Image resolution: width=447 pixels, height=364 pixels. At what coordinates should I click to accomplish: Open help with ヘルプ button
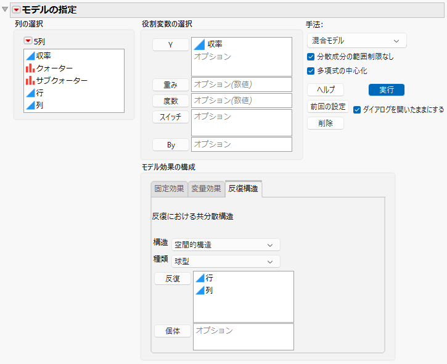pyautogui.click(x=326, y=90)
